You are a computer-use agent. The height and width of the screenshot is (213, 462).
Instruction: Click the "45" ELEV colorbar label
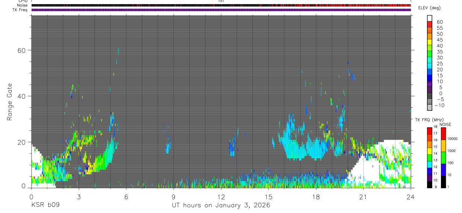pos(439,40)
